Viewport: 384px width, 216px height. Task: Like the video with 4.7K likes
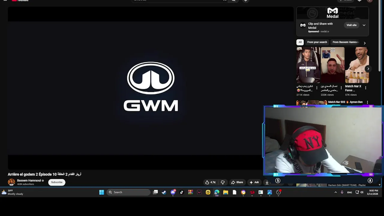pyautogui.click(x=210, y=182)
